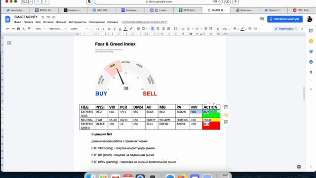The height and width of the screenshot is (178, 316).
Task: Open the Инструменты menu
Action: pyautogui.click(x=77, y=22)
